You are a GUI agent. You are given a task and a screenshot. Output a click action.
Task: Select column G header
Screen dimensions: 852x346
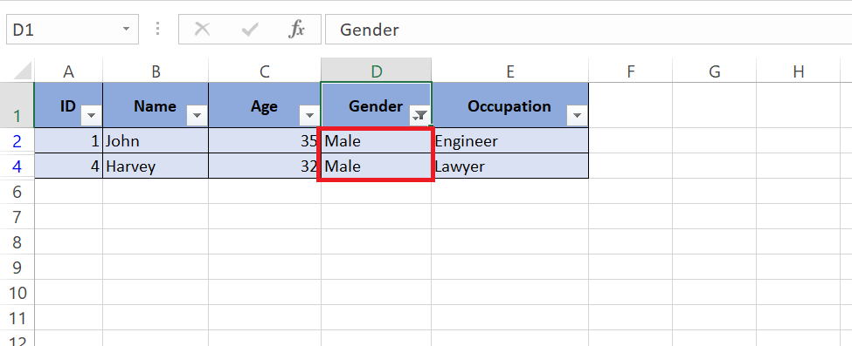coord(715,71)
